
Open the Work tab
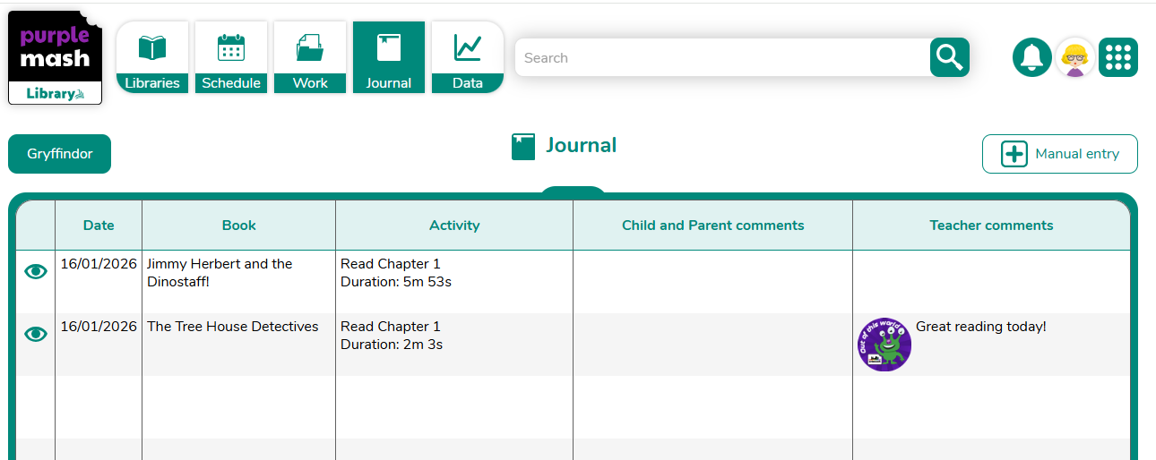310,57
